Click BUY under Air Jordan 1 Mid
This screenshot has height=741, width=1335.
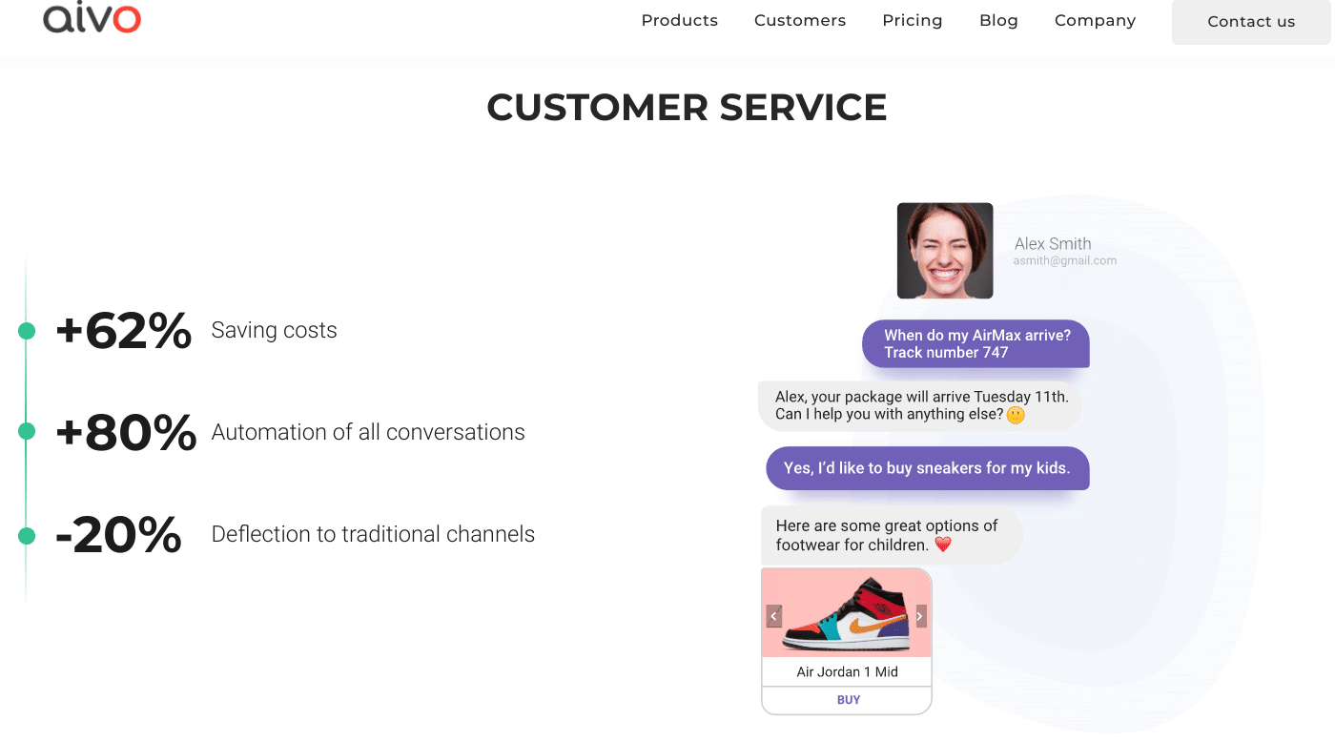[x=848, y=700]
